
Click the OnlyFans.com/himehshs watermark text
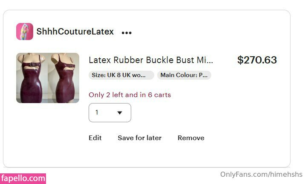tap(261, 174)
